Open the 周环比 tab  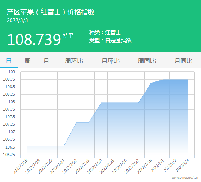[74, 61]
